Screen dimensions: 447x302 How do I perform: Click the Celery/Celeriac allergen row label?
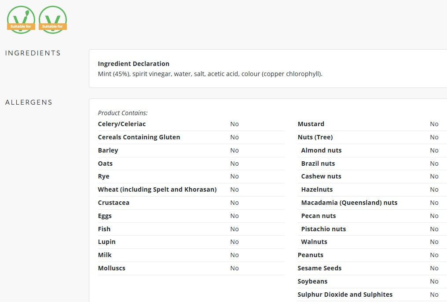(x=122, y=124)
